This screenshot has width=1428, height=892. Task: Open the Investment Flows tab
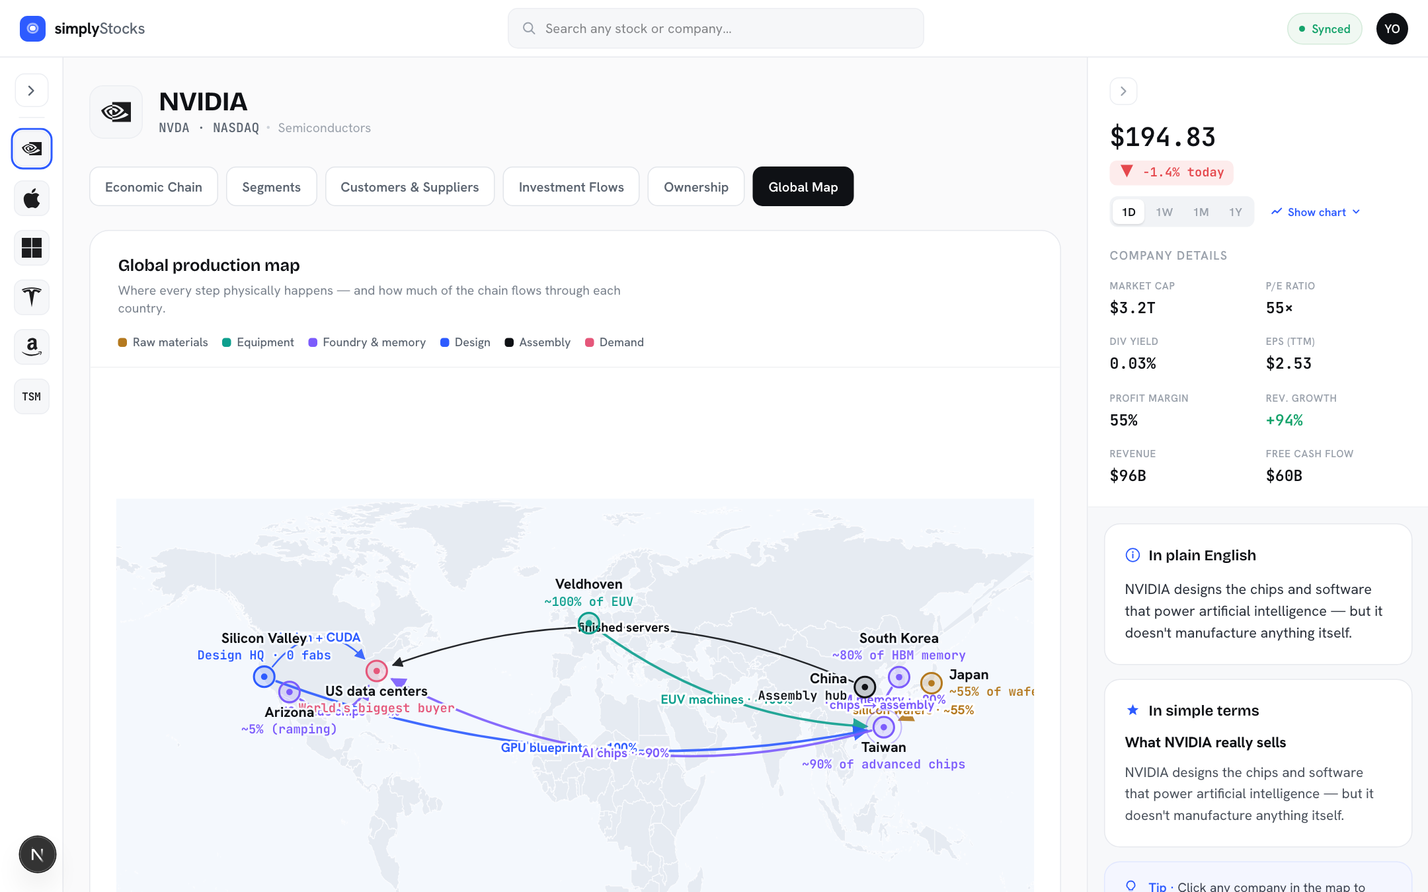(571, 187)
